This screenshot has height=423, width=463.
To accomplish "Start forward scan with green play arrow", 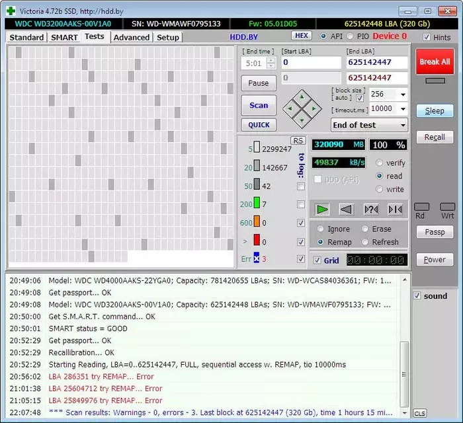I will click(x=322, y=210).
